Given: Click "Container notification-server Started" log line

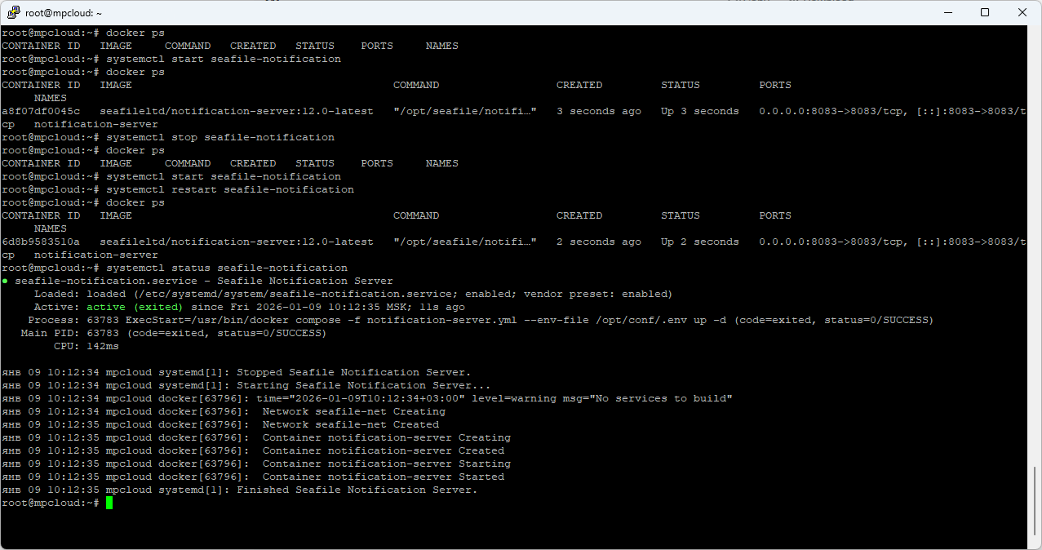Looking at the screenshot, I should tap(383, 477).
